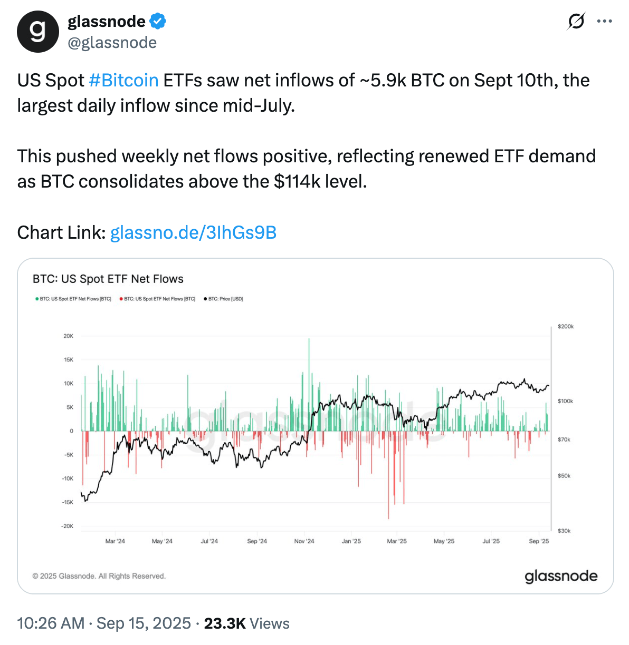The image size is (629, 645).
Task: Open the #Bitcoin hashtag
Action: coord(123,80)
